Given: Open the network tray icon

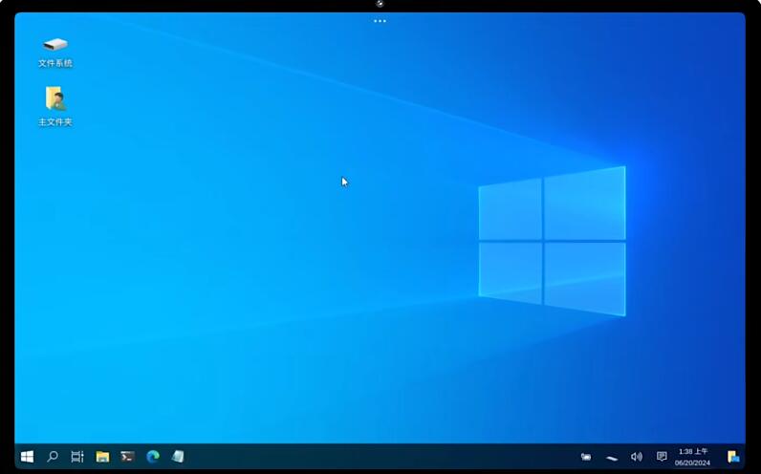Looking at the screenshot, I should [x=612, y=458].
